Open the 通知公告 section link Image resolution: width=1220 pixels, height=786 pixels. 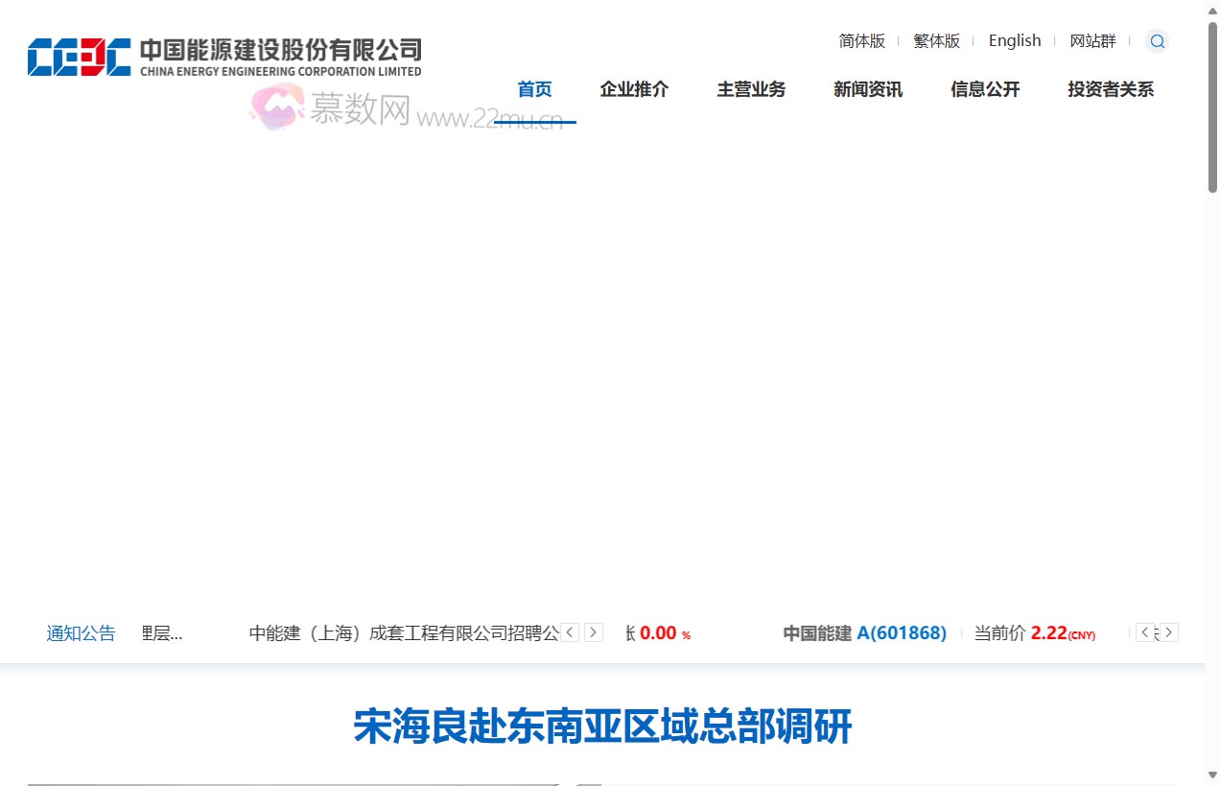pos(81,632)
